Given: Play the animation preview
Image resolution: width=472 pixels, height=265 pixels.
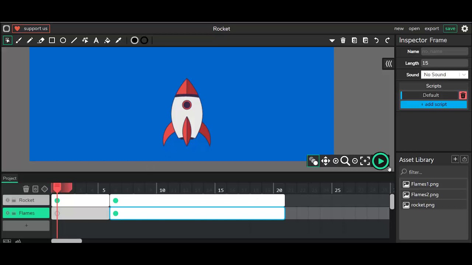Looking at the screenshot, I should coord(381,161).
